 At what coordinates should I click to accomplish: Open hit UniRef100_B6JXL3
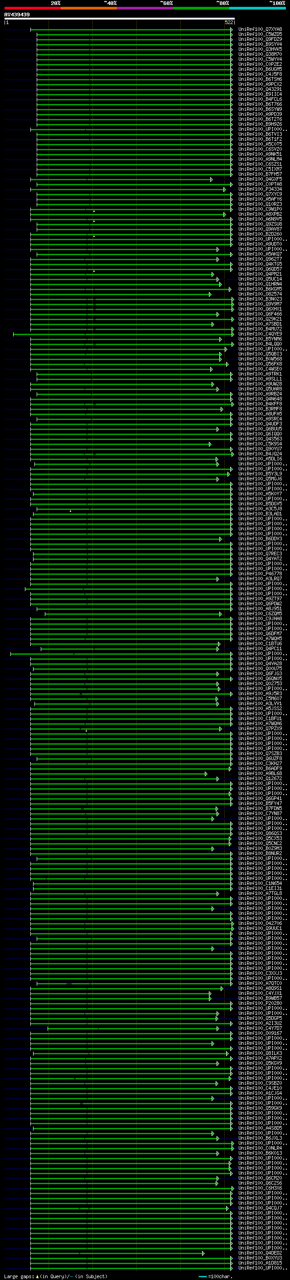260,1138
